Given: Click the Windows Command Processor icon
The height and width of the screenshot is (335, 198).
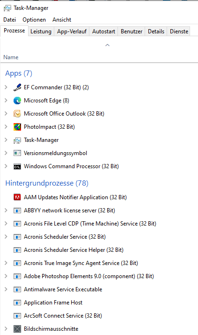Looking at the screenshot, I should [17, 166].
